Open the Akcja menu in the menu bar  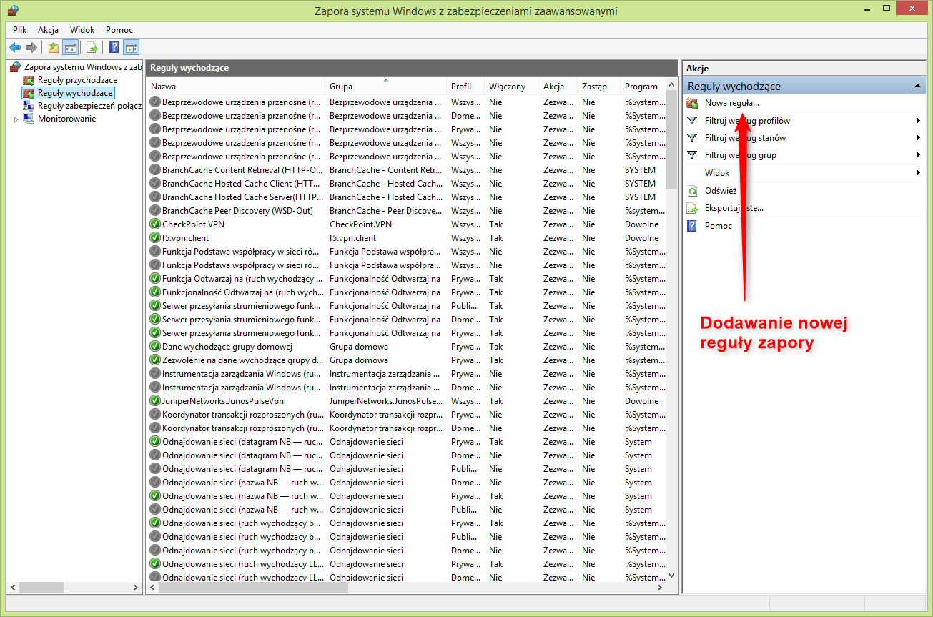coord(49,30)
